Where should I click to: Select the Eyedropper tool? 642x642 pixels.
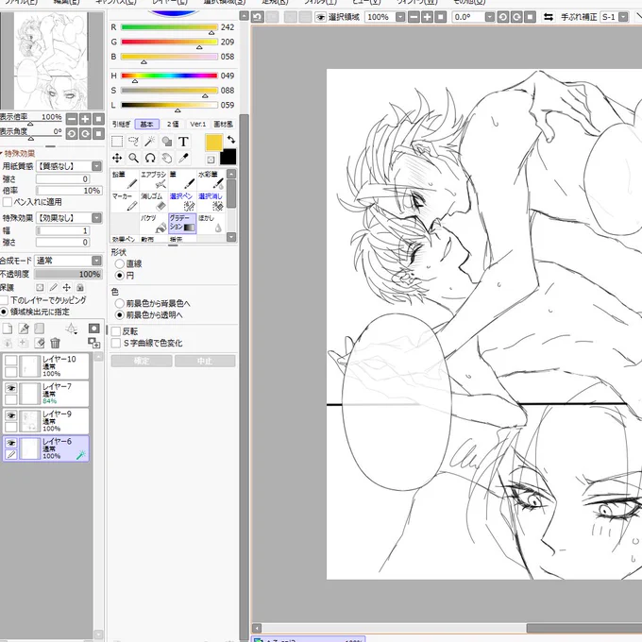(x=183, y=158)
